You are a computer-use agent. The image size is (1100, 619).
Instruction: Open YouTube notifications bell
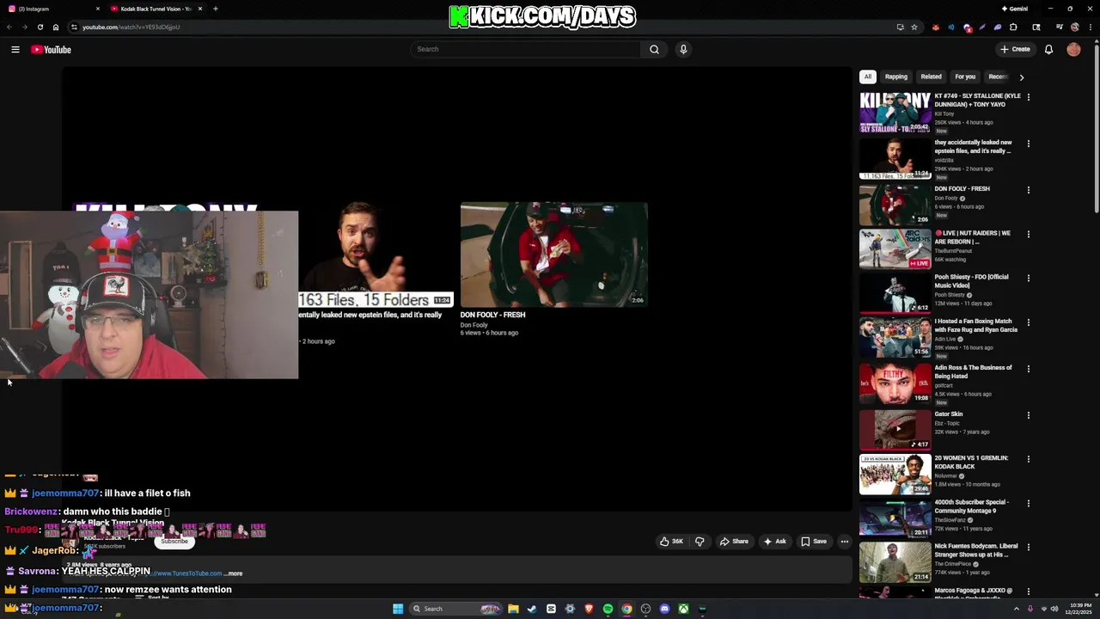[x=1048, y=49]
